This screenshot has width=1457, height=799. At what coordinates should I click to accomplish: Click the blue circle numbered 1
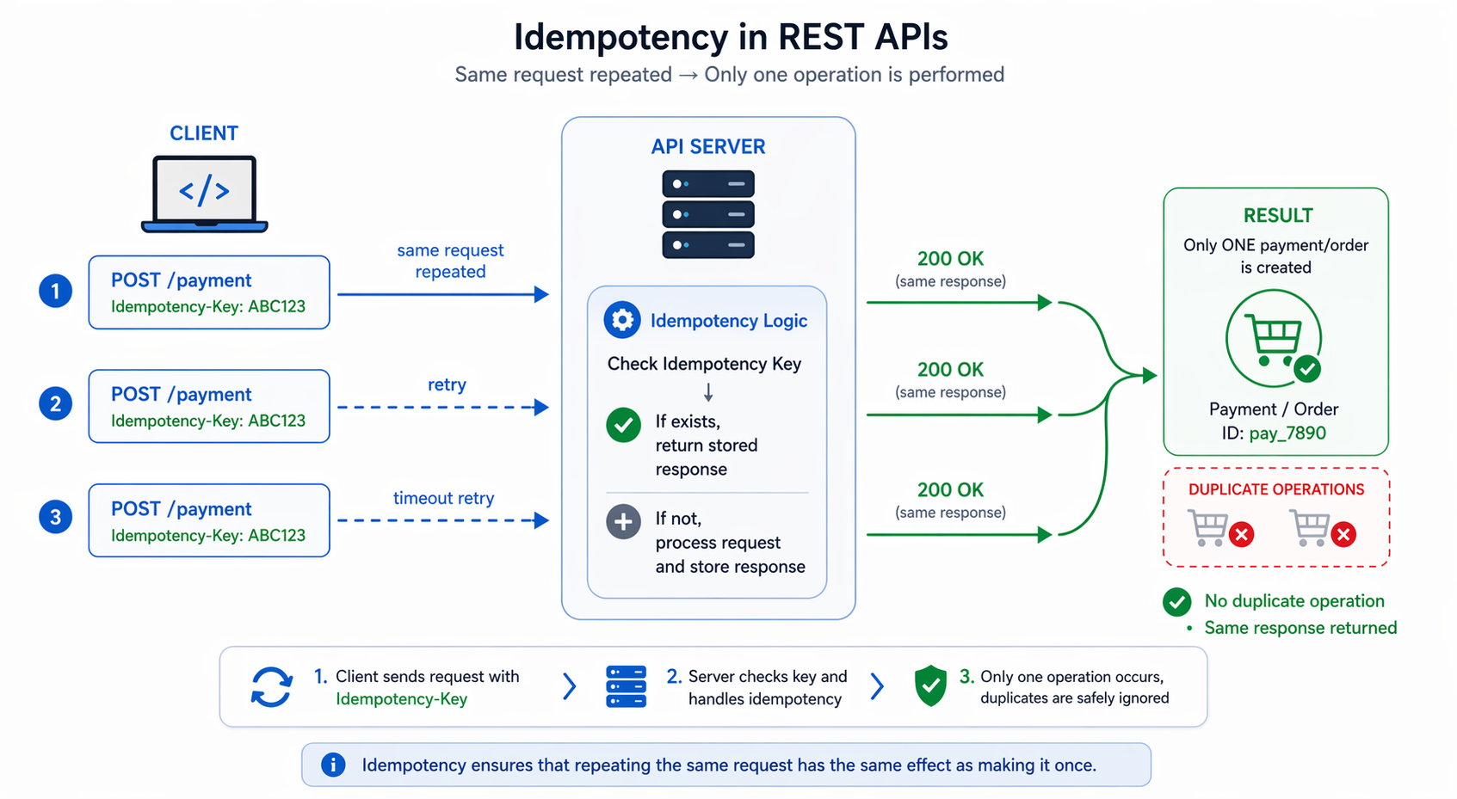tap(55, 291)
